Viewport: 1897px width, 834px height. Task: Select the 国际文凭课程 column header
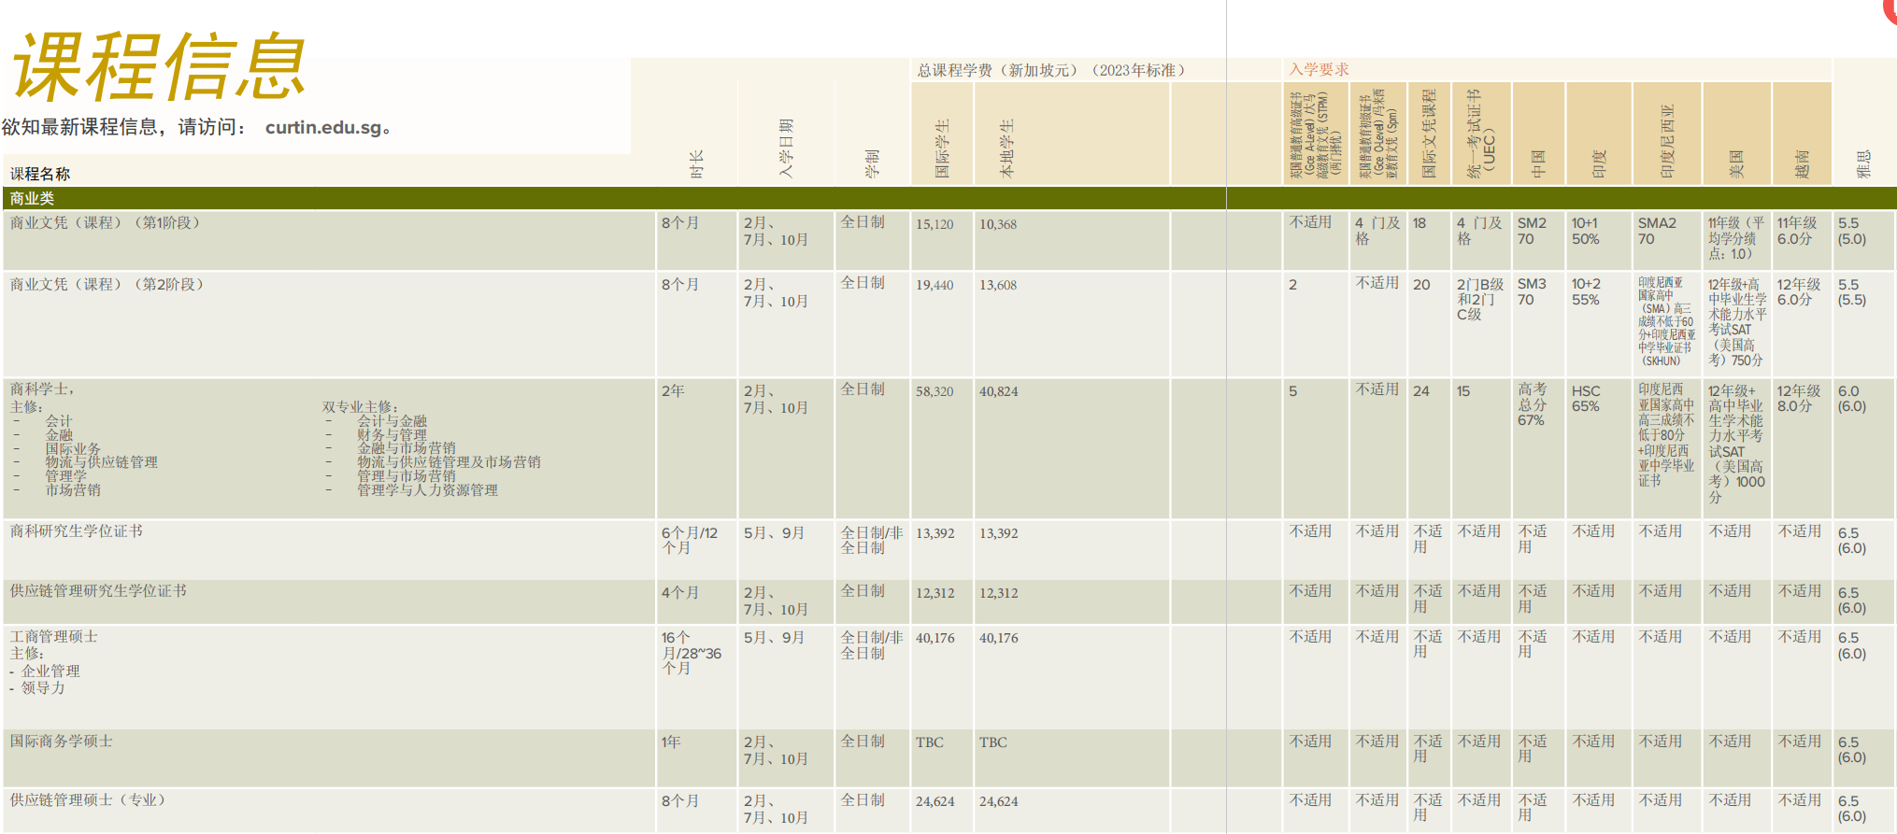tap(1429, 134)
